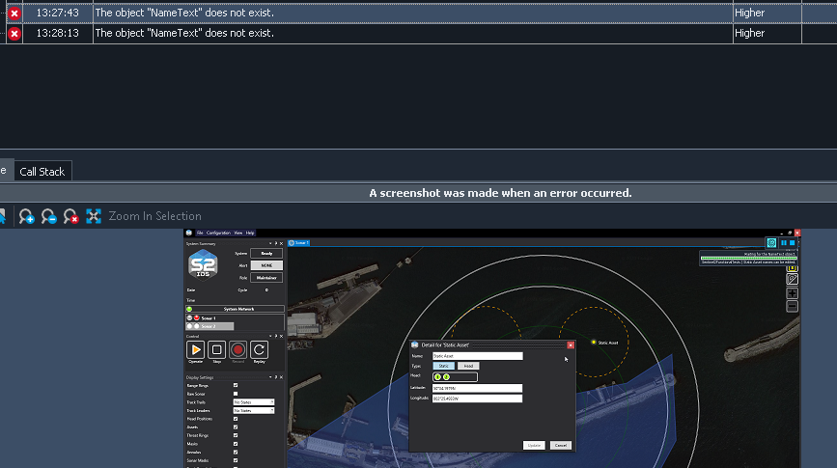Click the map zoom-out minus icon
The image size is (837, 468).
click(793, 306)
